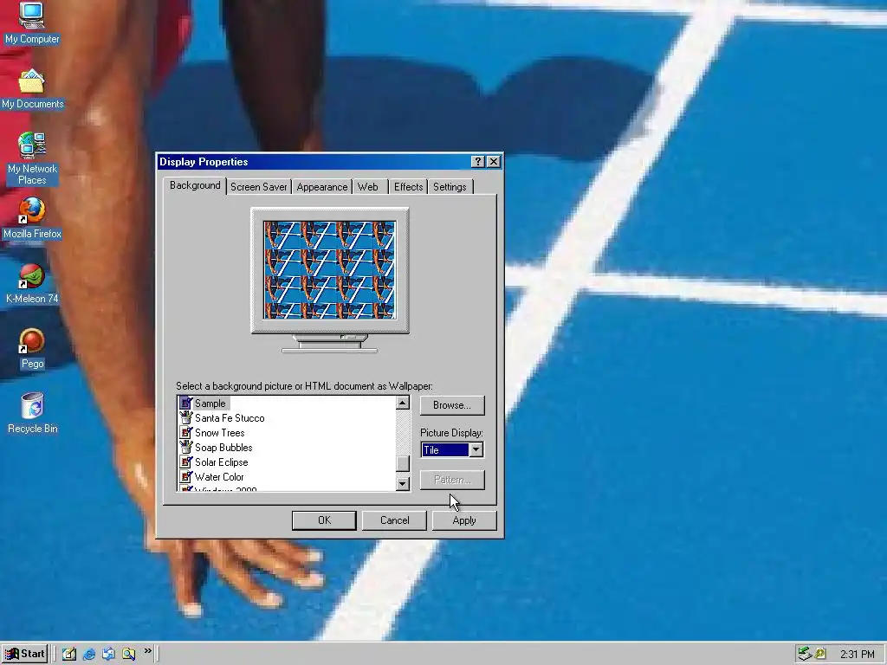The height and width of the screenshot is (665, 887).
Task: Click the yellow key tray icon
Action: click(820, 654)
